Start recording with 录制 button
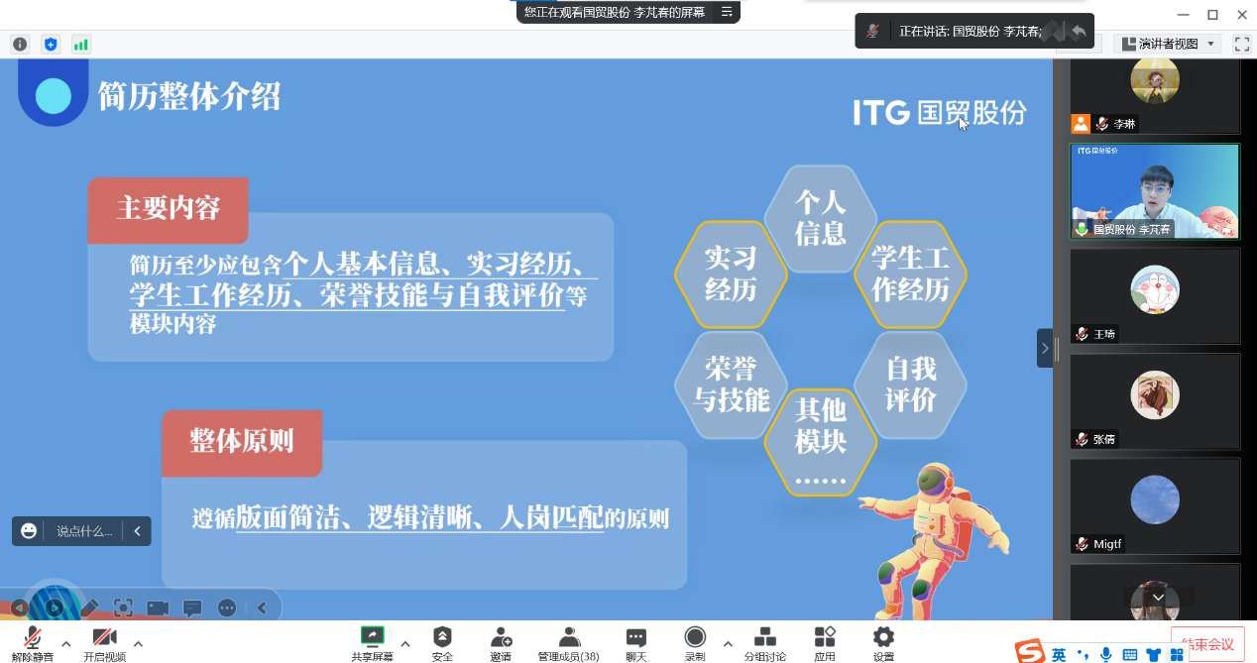This screenshot has height=663, width=1257. (695, 644)
